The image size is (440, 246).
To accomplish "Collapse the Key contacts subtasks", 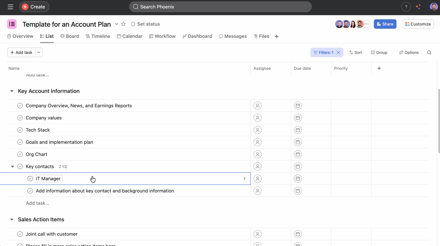I will (13, 167).
